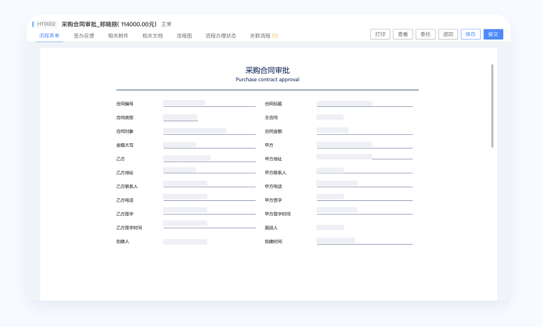View the 流程图 tab
The height and width of the screenshot is (327, 542).
(184, 35)
